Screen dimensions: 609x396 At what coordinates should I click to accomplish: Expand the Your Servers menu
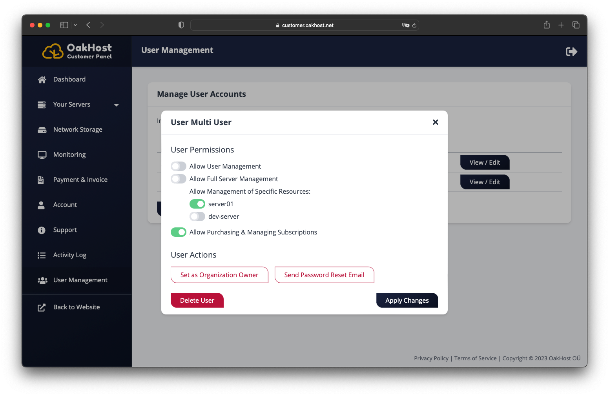tap(116, 105)
